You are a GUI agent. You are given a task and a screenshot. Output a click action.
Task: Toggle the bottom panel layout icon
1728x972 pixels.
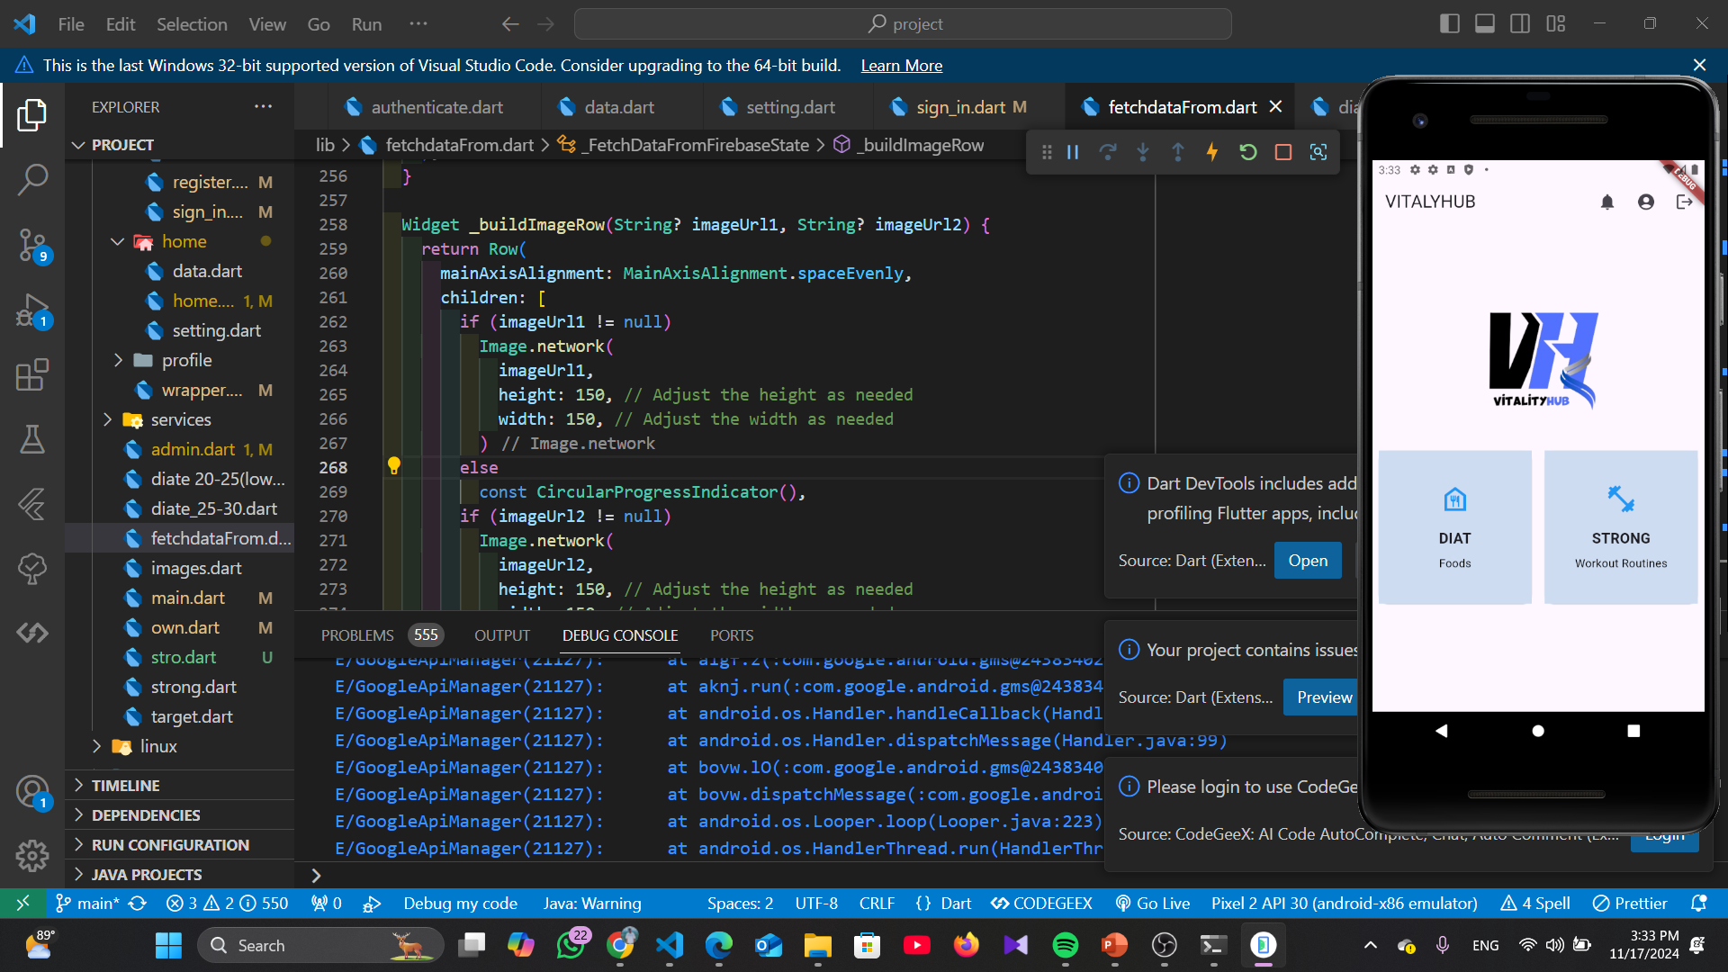[1485, 24]
